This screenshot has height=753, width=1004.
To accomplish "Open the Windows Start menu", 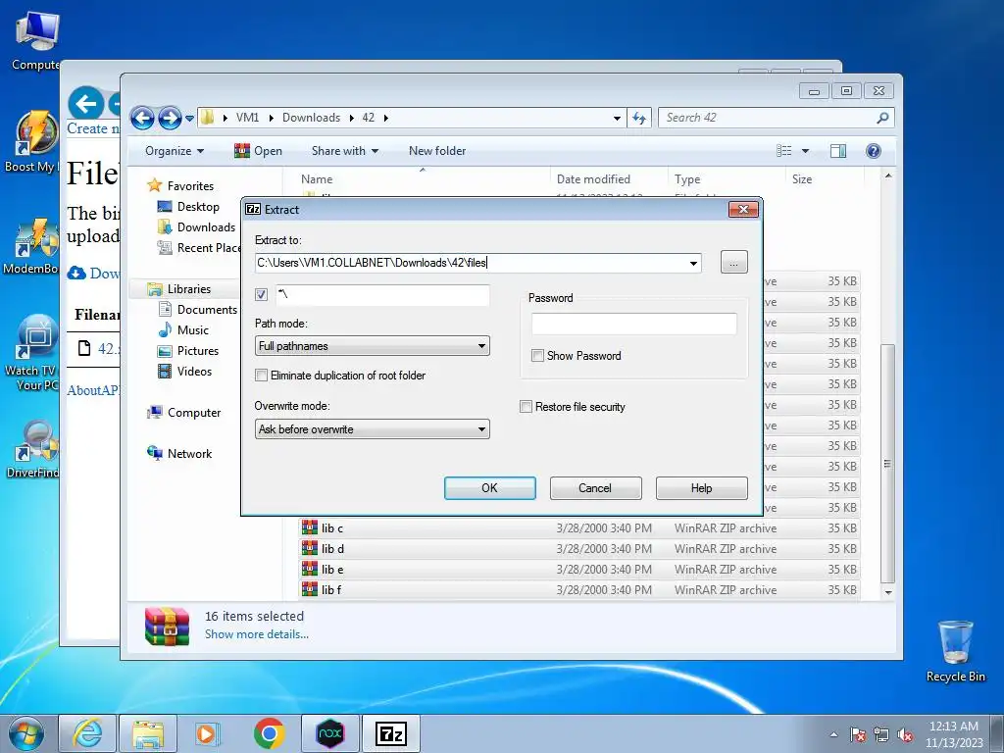I will tap(25, 733).
